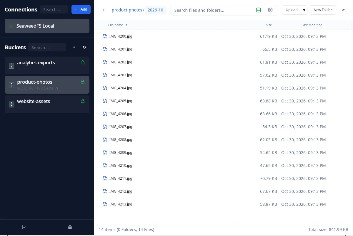Click the green lock icon on website-assets

pos(83,101)
